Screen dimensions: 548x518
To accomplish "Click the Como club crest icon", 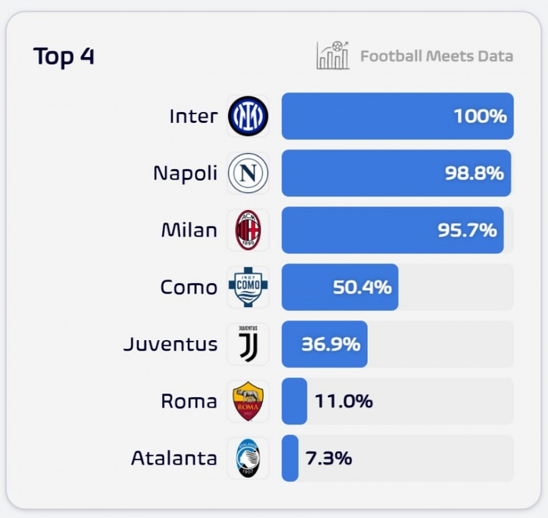I will pyautogui.click(x=248, y=287).
